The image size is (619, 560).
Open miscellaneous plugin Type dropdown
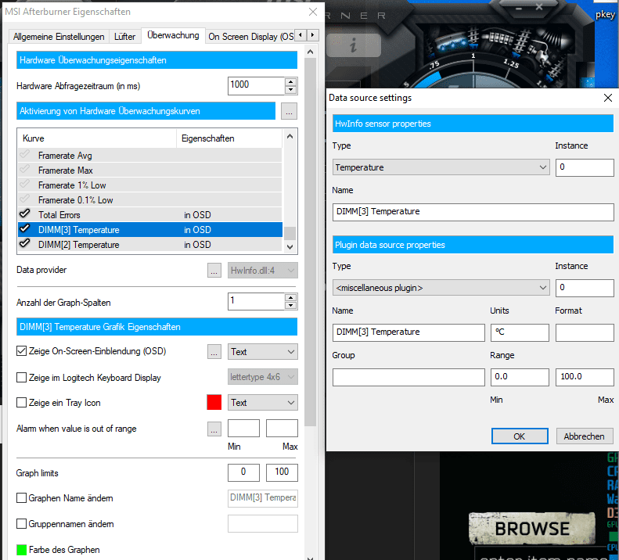[441, 288]
